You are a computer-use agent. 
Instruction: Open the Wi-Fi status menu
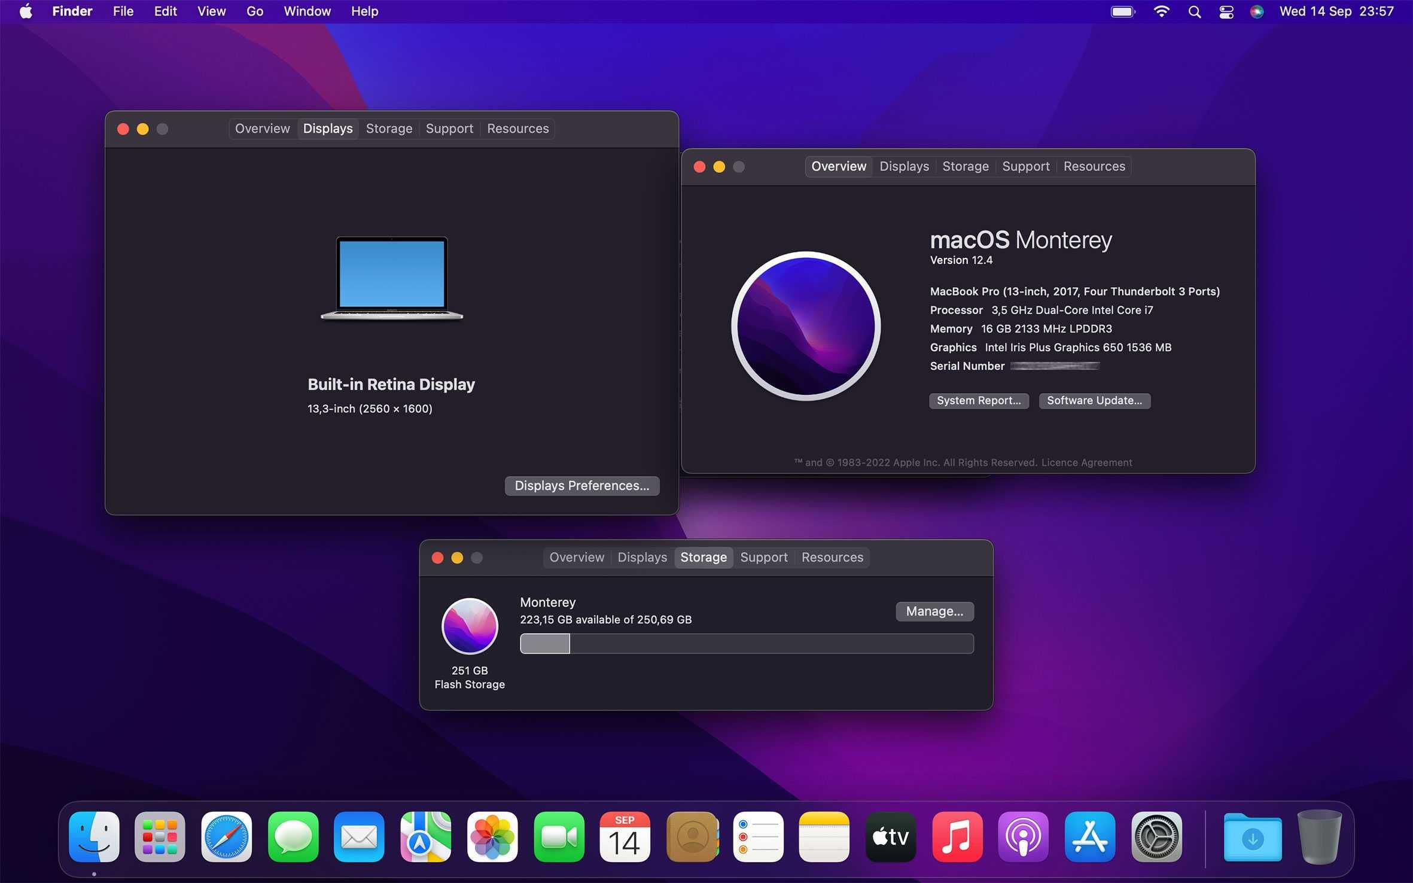tap(1161, 11)
